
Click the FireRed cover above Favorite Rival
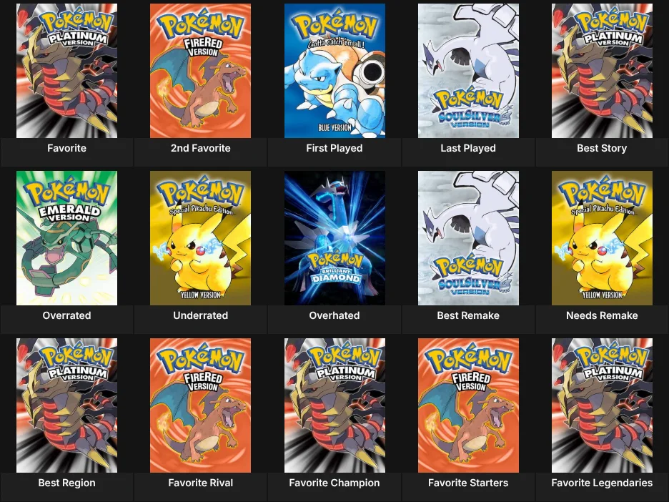(x=201, y=405)
